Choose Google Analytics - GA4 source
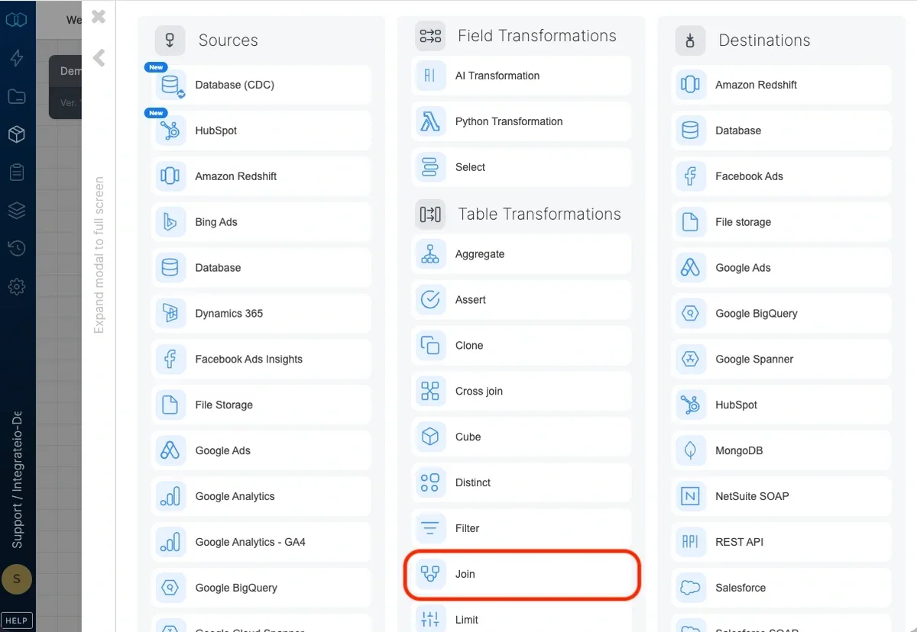 pos(261,543)
